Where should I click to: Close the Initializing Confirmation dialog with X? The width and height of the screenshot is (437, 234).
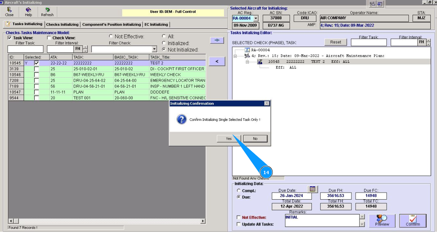click(x=267, y=103)
